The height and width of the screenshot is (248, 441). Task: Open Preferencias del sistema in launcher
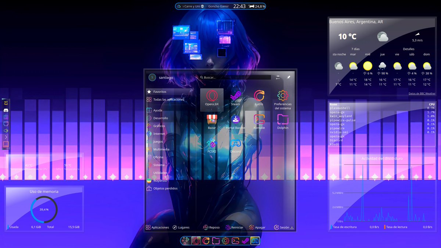pyautogui.click(x=283, y=100)
